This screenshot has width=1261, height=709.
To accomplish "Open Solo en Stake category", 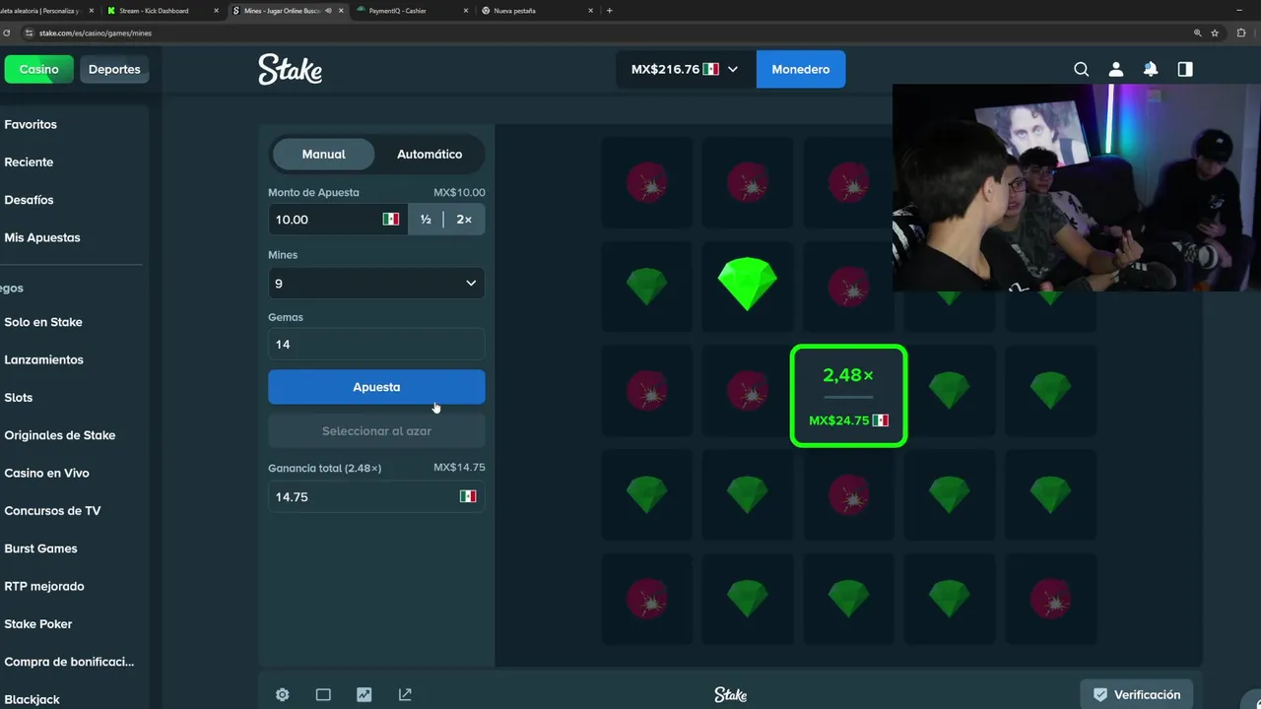I will pos(43,322).
